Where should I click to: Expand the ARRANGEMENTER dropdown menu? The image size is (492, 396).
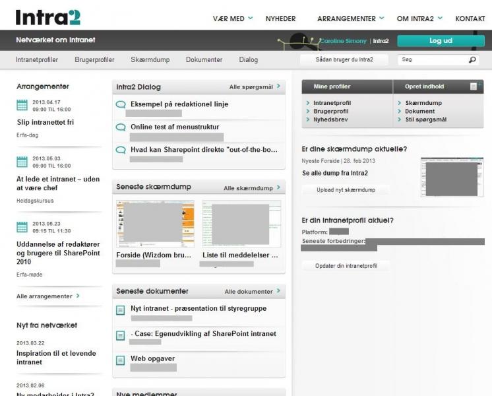(350, 18)
